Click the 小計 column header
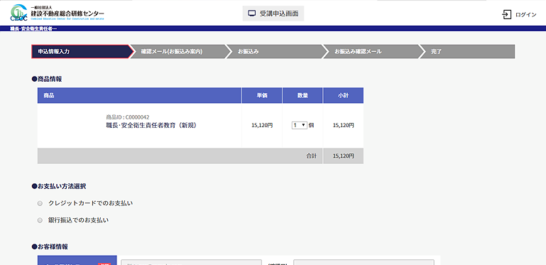Image resolution: width=546 pixels, height=265 pixels. coord(344,95)
